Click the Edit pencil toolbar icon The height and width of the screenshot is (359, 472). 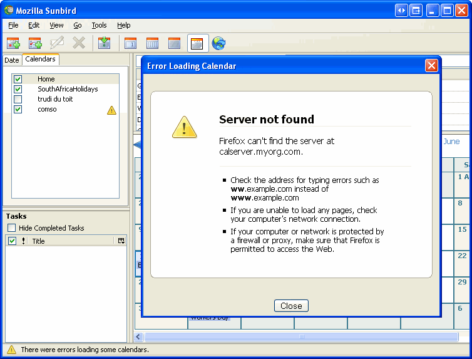[57, 43]
